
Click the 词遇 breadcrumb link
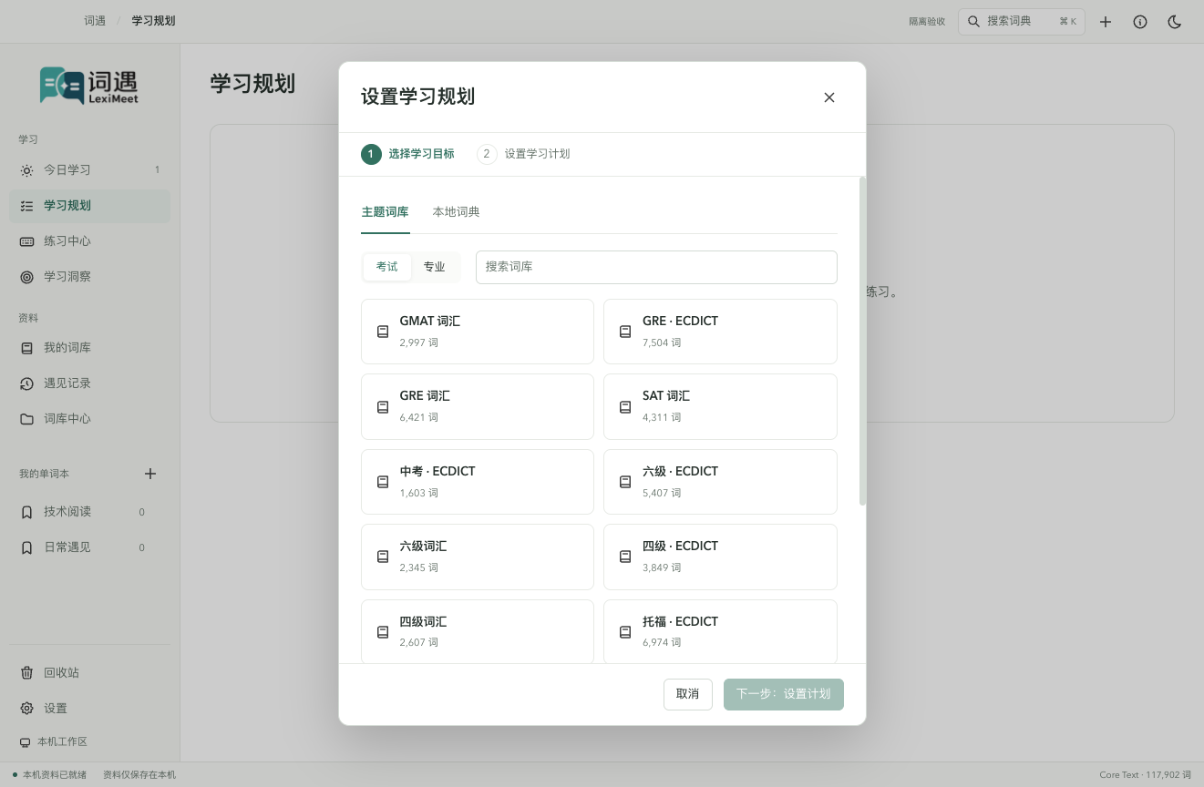tap(95, 21)
